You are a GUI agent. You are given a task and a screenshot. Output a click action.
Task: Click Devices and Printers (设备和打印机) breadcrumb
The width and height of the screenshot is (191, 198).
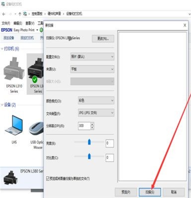pyautogui.click(x=74, y=14)
